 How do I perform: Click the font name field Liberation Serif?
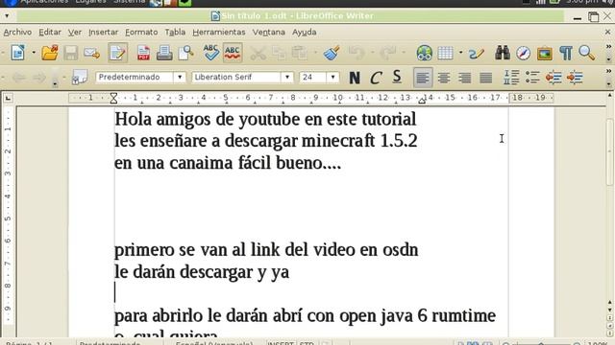coord(237,77)
